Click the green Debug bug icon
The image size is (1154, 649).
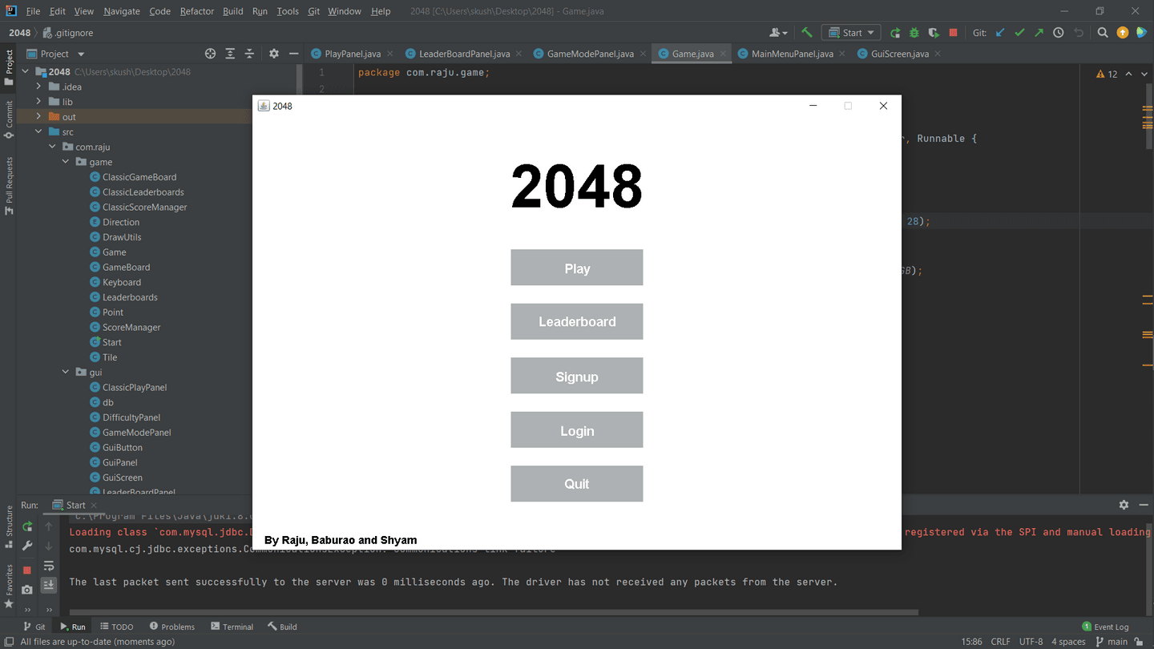914,33
